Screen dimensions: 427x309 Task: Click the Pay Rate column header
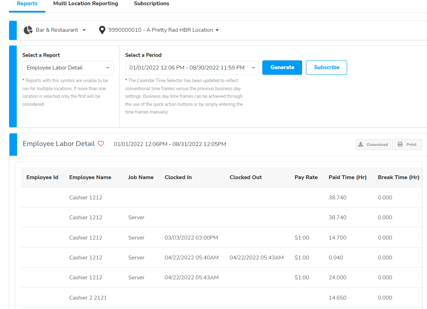(306, 177)
